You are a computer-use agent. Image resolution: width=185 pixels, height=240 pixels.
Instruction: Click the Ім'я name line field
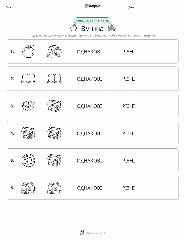(x=46, y=7)
